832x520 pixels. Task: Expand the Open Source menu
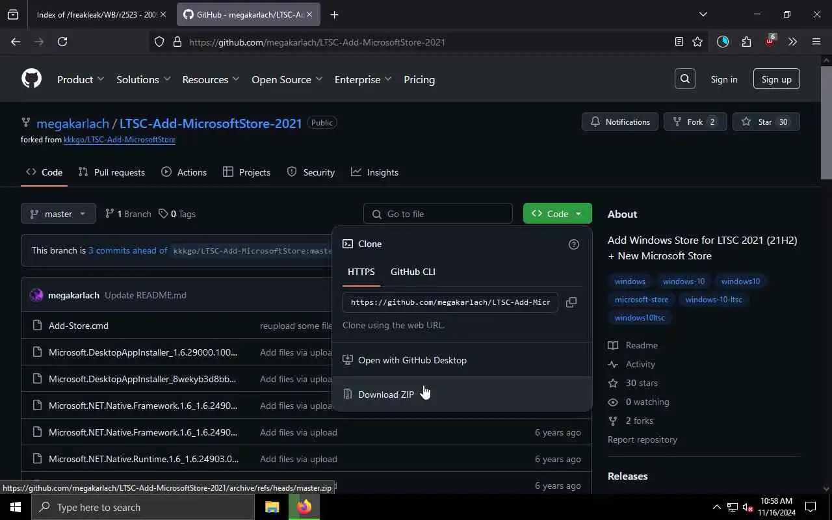click(287, 79)
